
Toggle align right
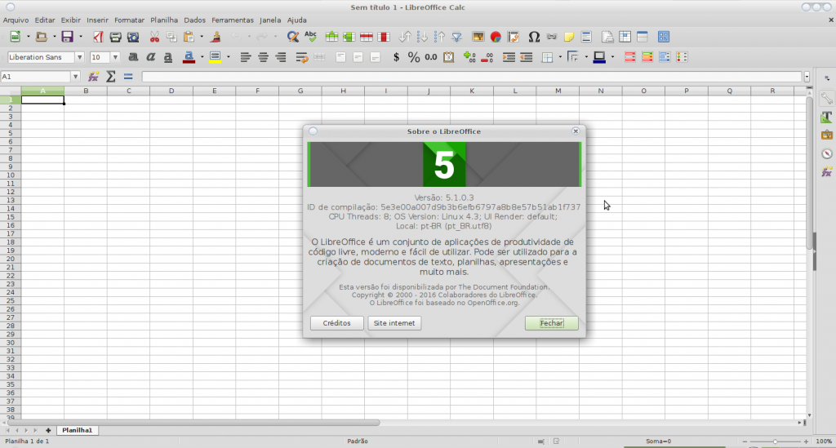(x=281, y=57)
